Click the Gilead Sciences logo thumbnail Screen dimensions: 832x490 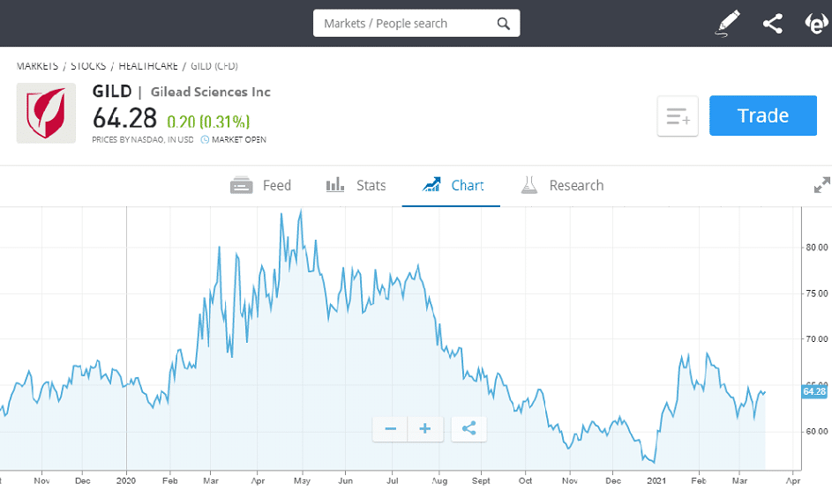(x=46, y=113)
